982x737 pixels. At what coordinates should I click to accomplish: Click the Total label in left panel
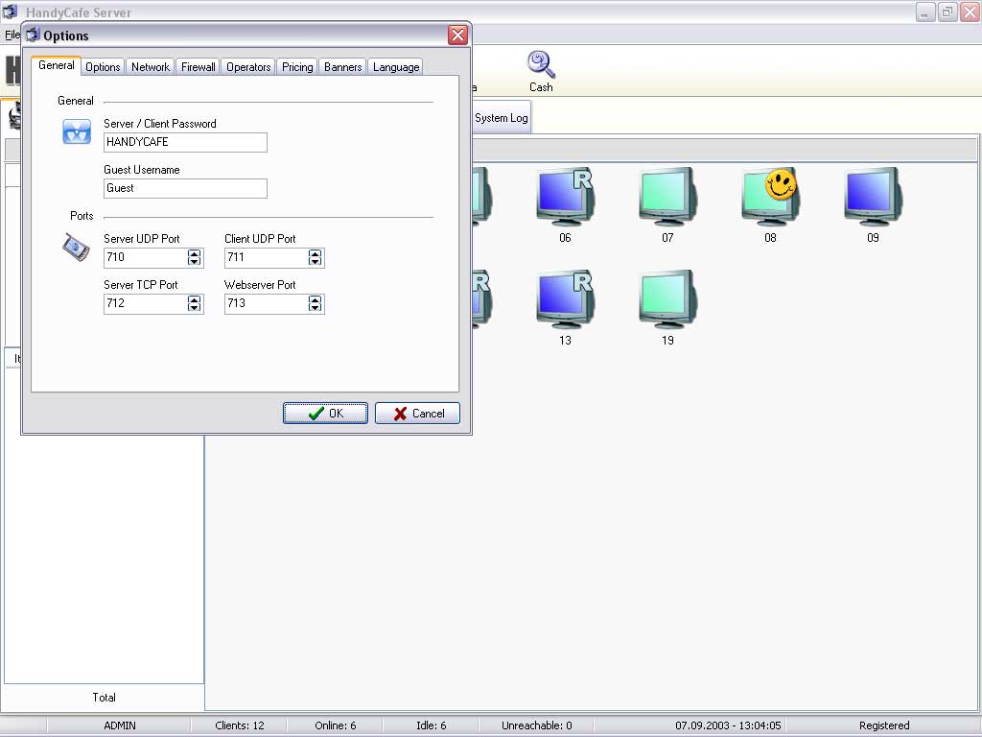coord(104,698)
